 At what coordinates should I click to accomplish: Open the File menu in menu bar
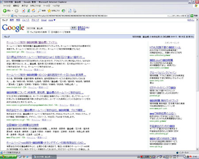(x=7, y=6)
